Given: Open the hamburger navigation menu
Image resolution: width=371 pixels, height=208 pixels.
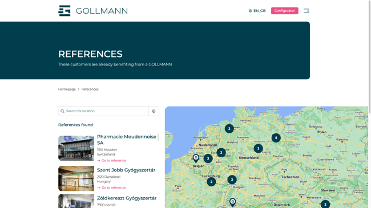Looking at the screenshot, I should (307, 11).
